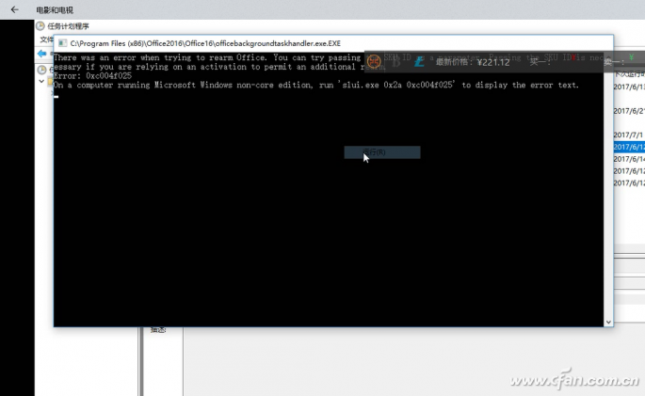
Task: Go back in the 电影和电视 app
Action: (14, 9)
